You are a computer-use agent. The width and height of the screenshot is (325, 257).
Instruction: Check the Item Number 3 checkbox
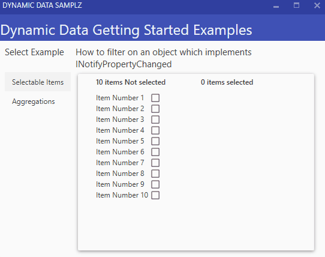pyautogui.click(x=155, y=119)
